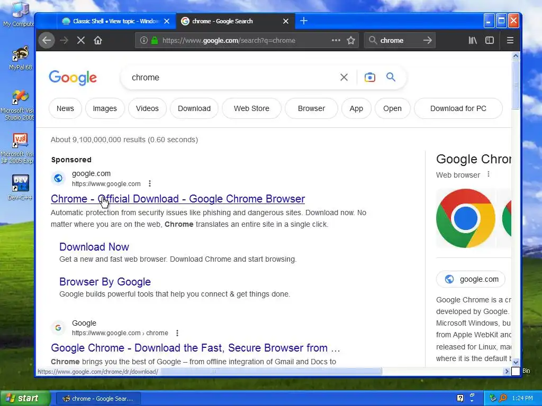Open MyPal 68 desktop shortcut
Image resolution: width=542 pixels, height=406 pixels.
tap(21, 58)
